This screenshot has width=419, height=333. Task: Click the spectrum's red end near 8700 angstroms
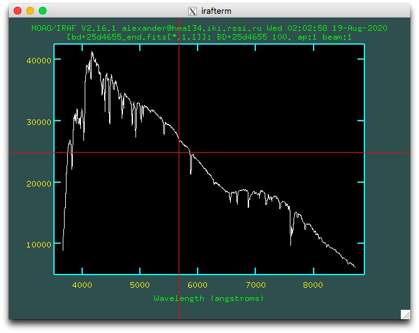click(x=353, y=266)
